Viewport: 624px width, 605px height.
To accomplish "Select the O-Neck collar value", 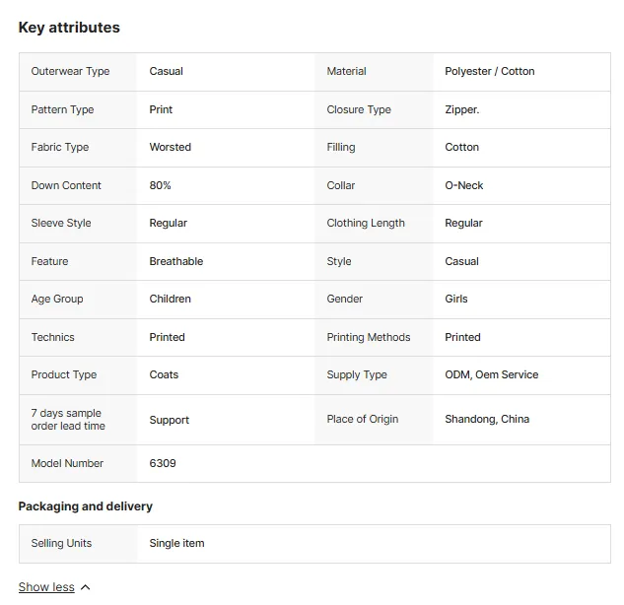I will click(x=463, y=185).
